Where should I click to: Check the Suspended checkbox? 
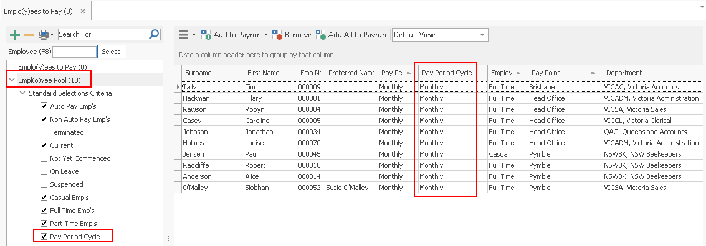(44, 184)
